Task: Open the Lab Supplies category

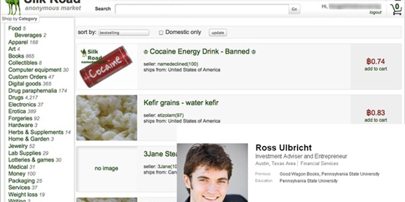Action: (x=25, y=153)
